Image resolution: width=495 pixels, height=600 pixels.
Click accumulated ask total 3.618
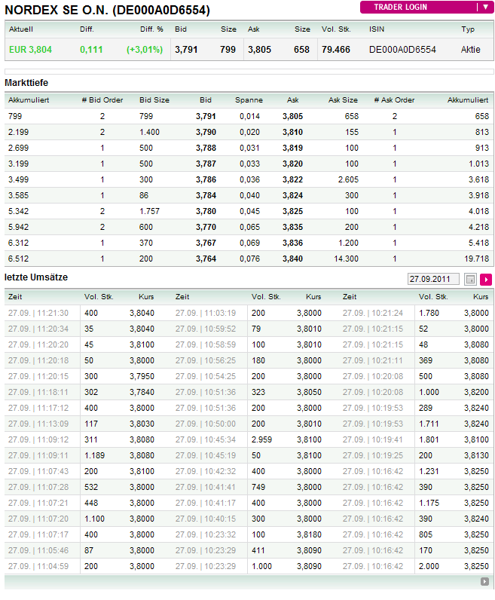click(478, 179)
